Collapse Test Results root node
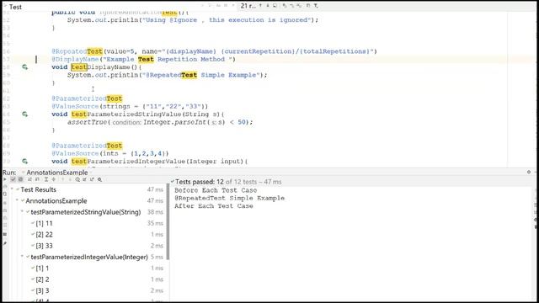The height and width of the screenshot is (303, 539). click(12, 189)
